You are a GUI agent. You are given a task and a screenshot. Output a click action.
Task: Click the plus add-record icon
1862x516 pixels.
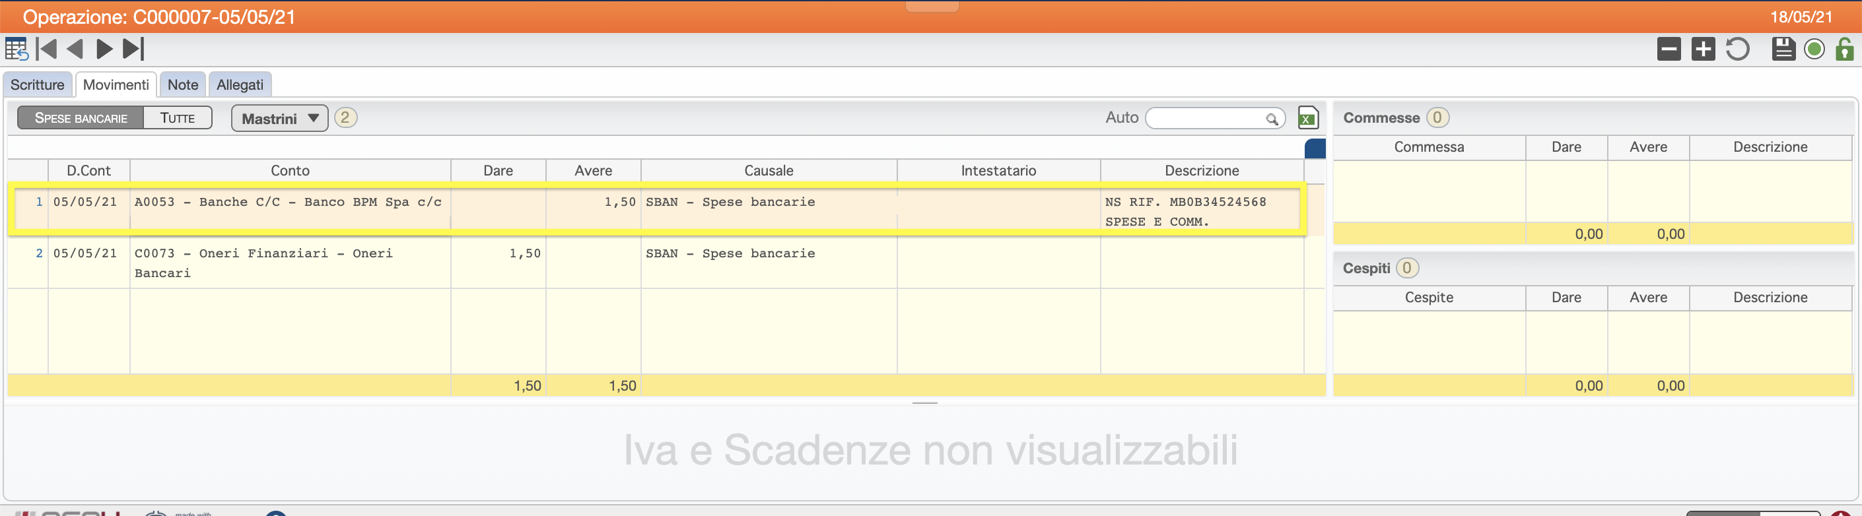[1703, 49]
